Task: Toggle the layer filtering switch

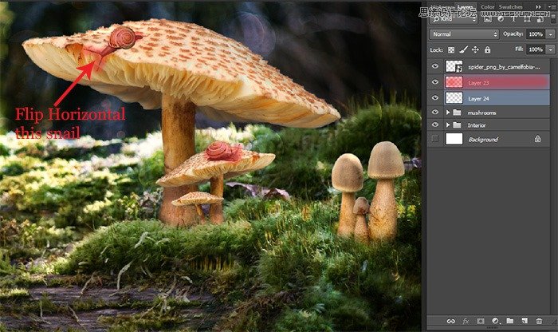Action: (553, 19)
